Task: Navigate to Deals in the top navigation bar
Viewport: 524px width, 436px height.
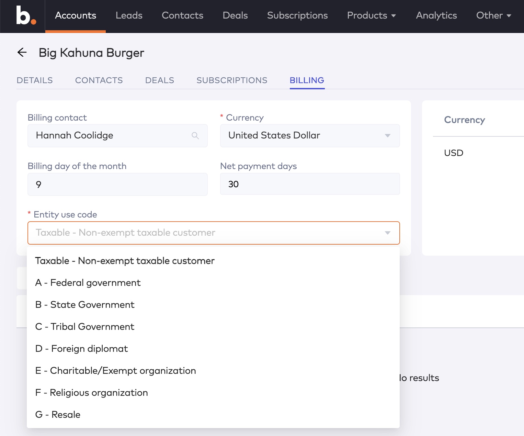Action: tap(235, 15)
